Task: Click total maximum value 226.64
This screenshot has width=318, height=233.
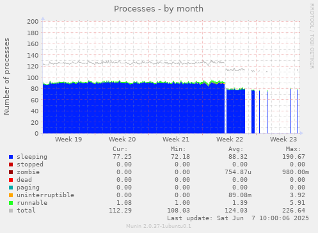Action: [x=294, y=211]
